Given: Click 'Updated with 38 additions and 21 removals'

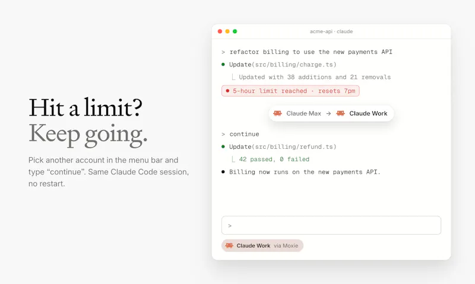Looking at the screenshot, I should (315, 77).
